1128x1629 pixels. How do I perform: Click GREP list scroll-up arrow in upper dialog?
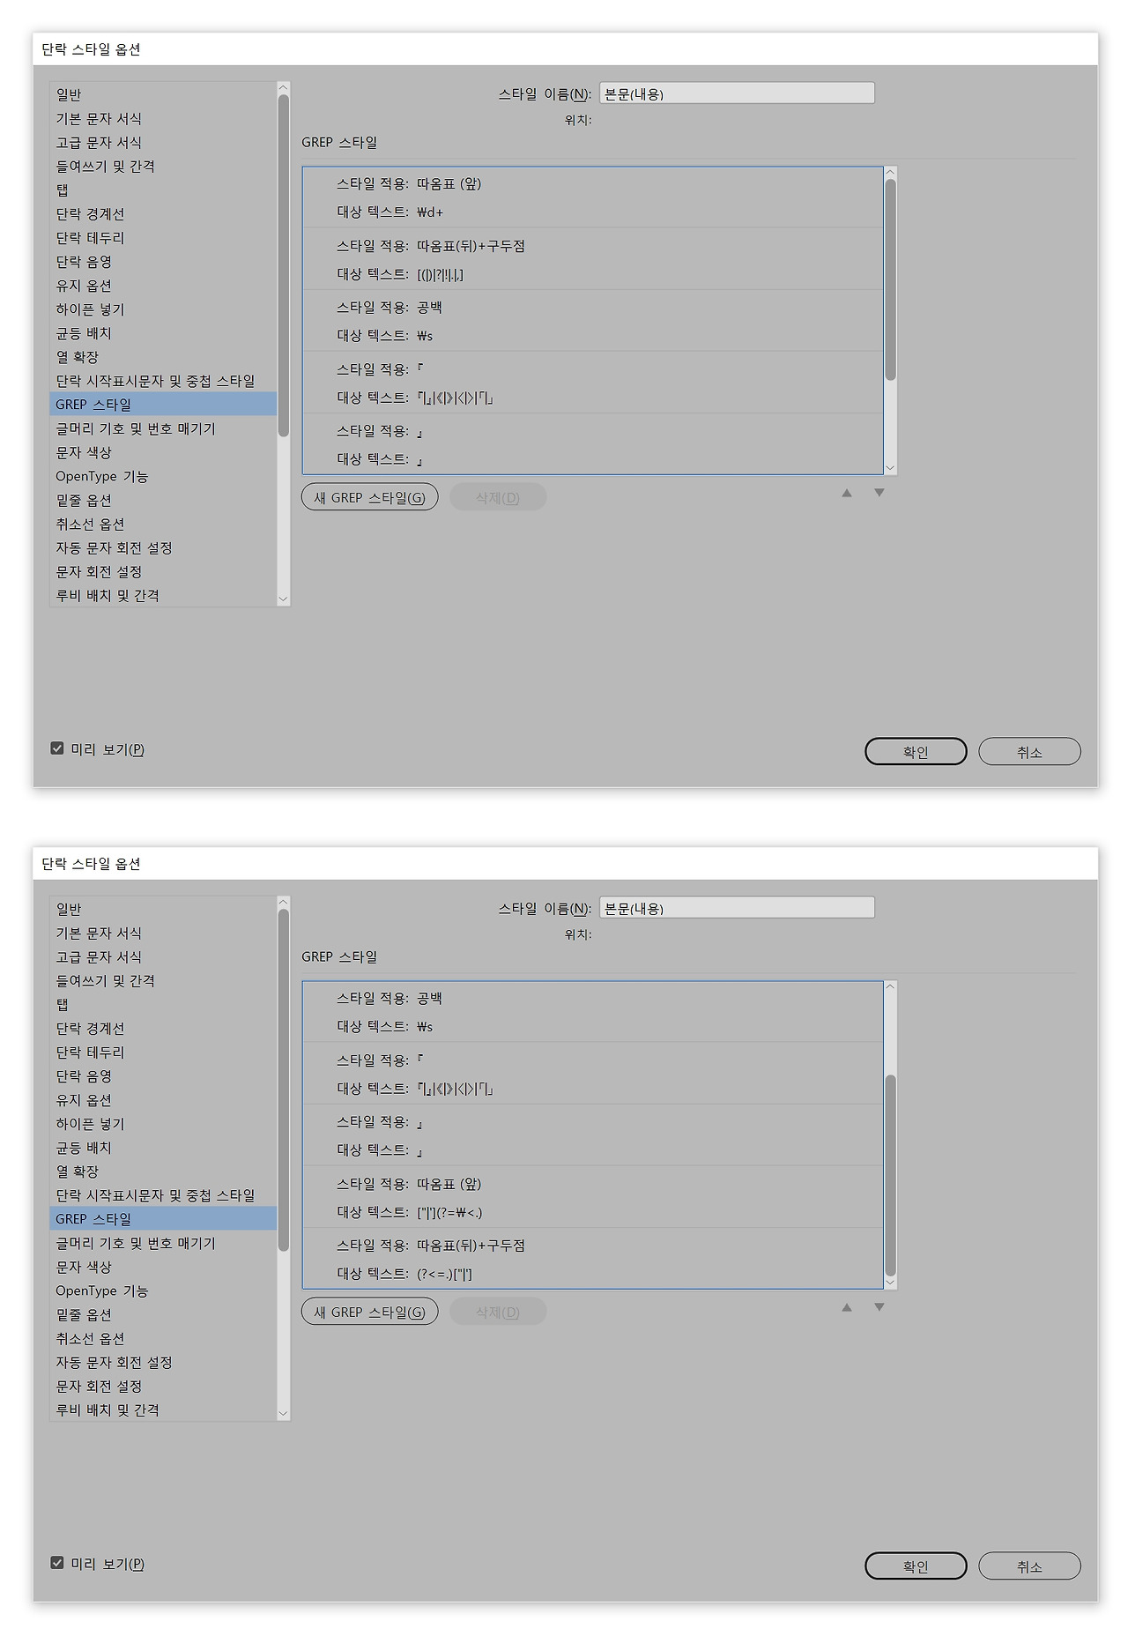890,173
